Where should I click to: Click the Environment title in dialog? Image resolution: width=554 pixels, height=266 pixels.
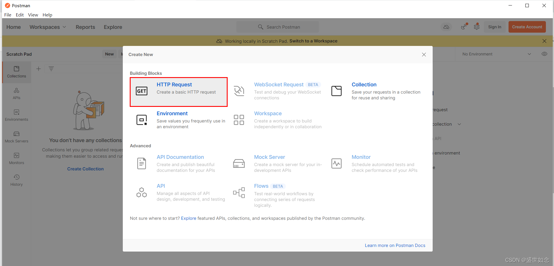point(172,114)
